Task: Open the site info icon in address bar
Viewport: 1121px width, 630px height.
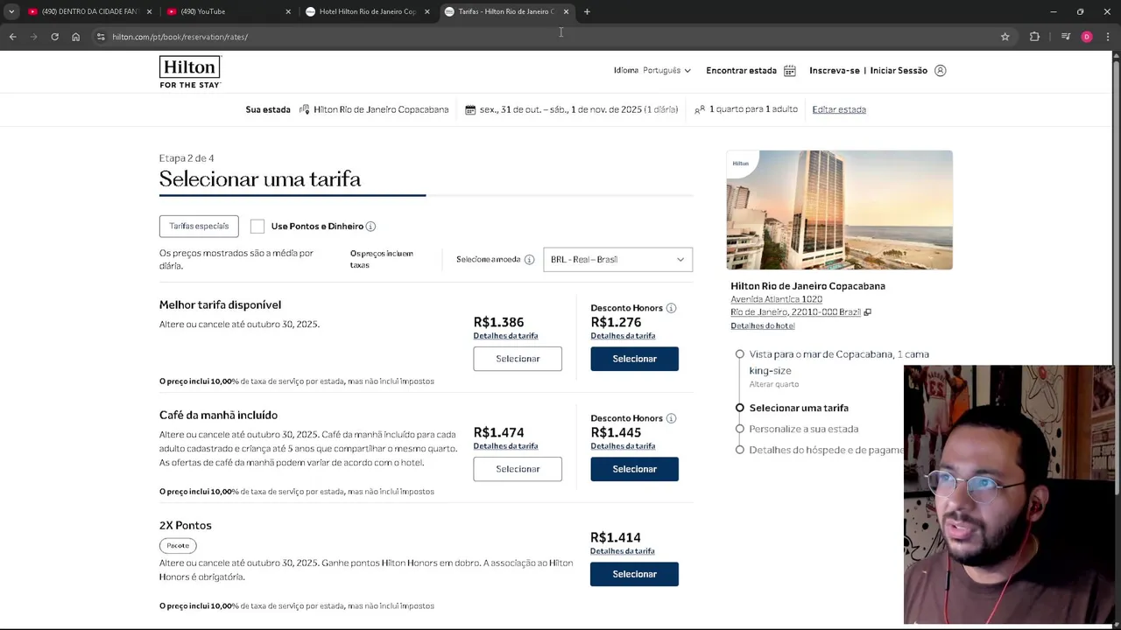Action: click(101, 37)
